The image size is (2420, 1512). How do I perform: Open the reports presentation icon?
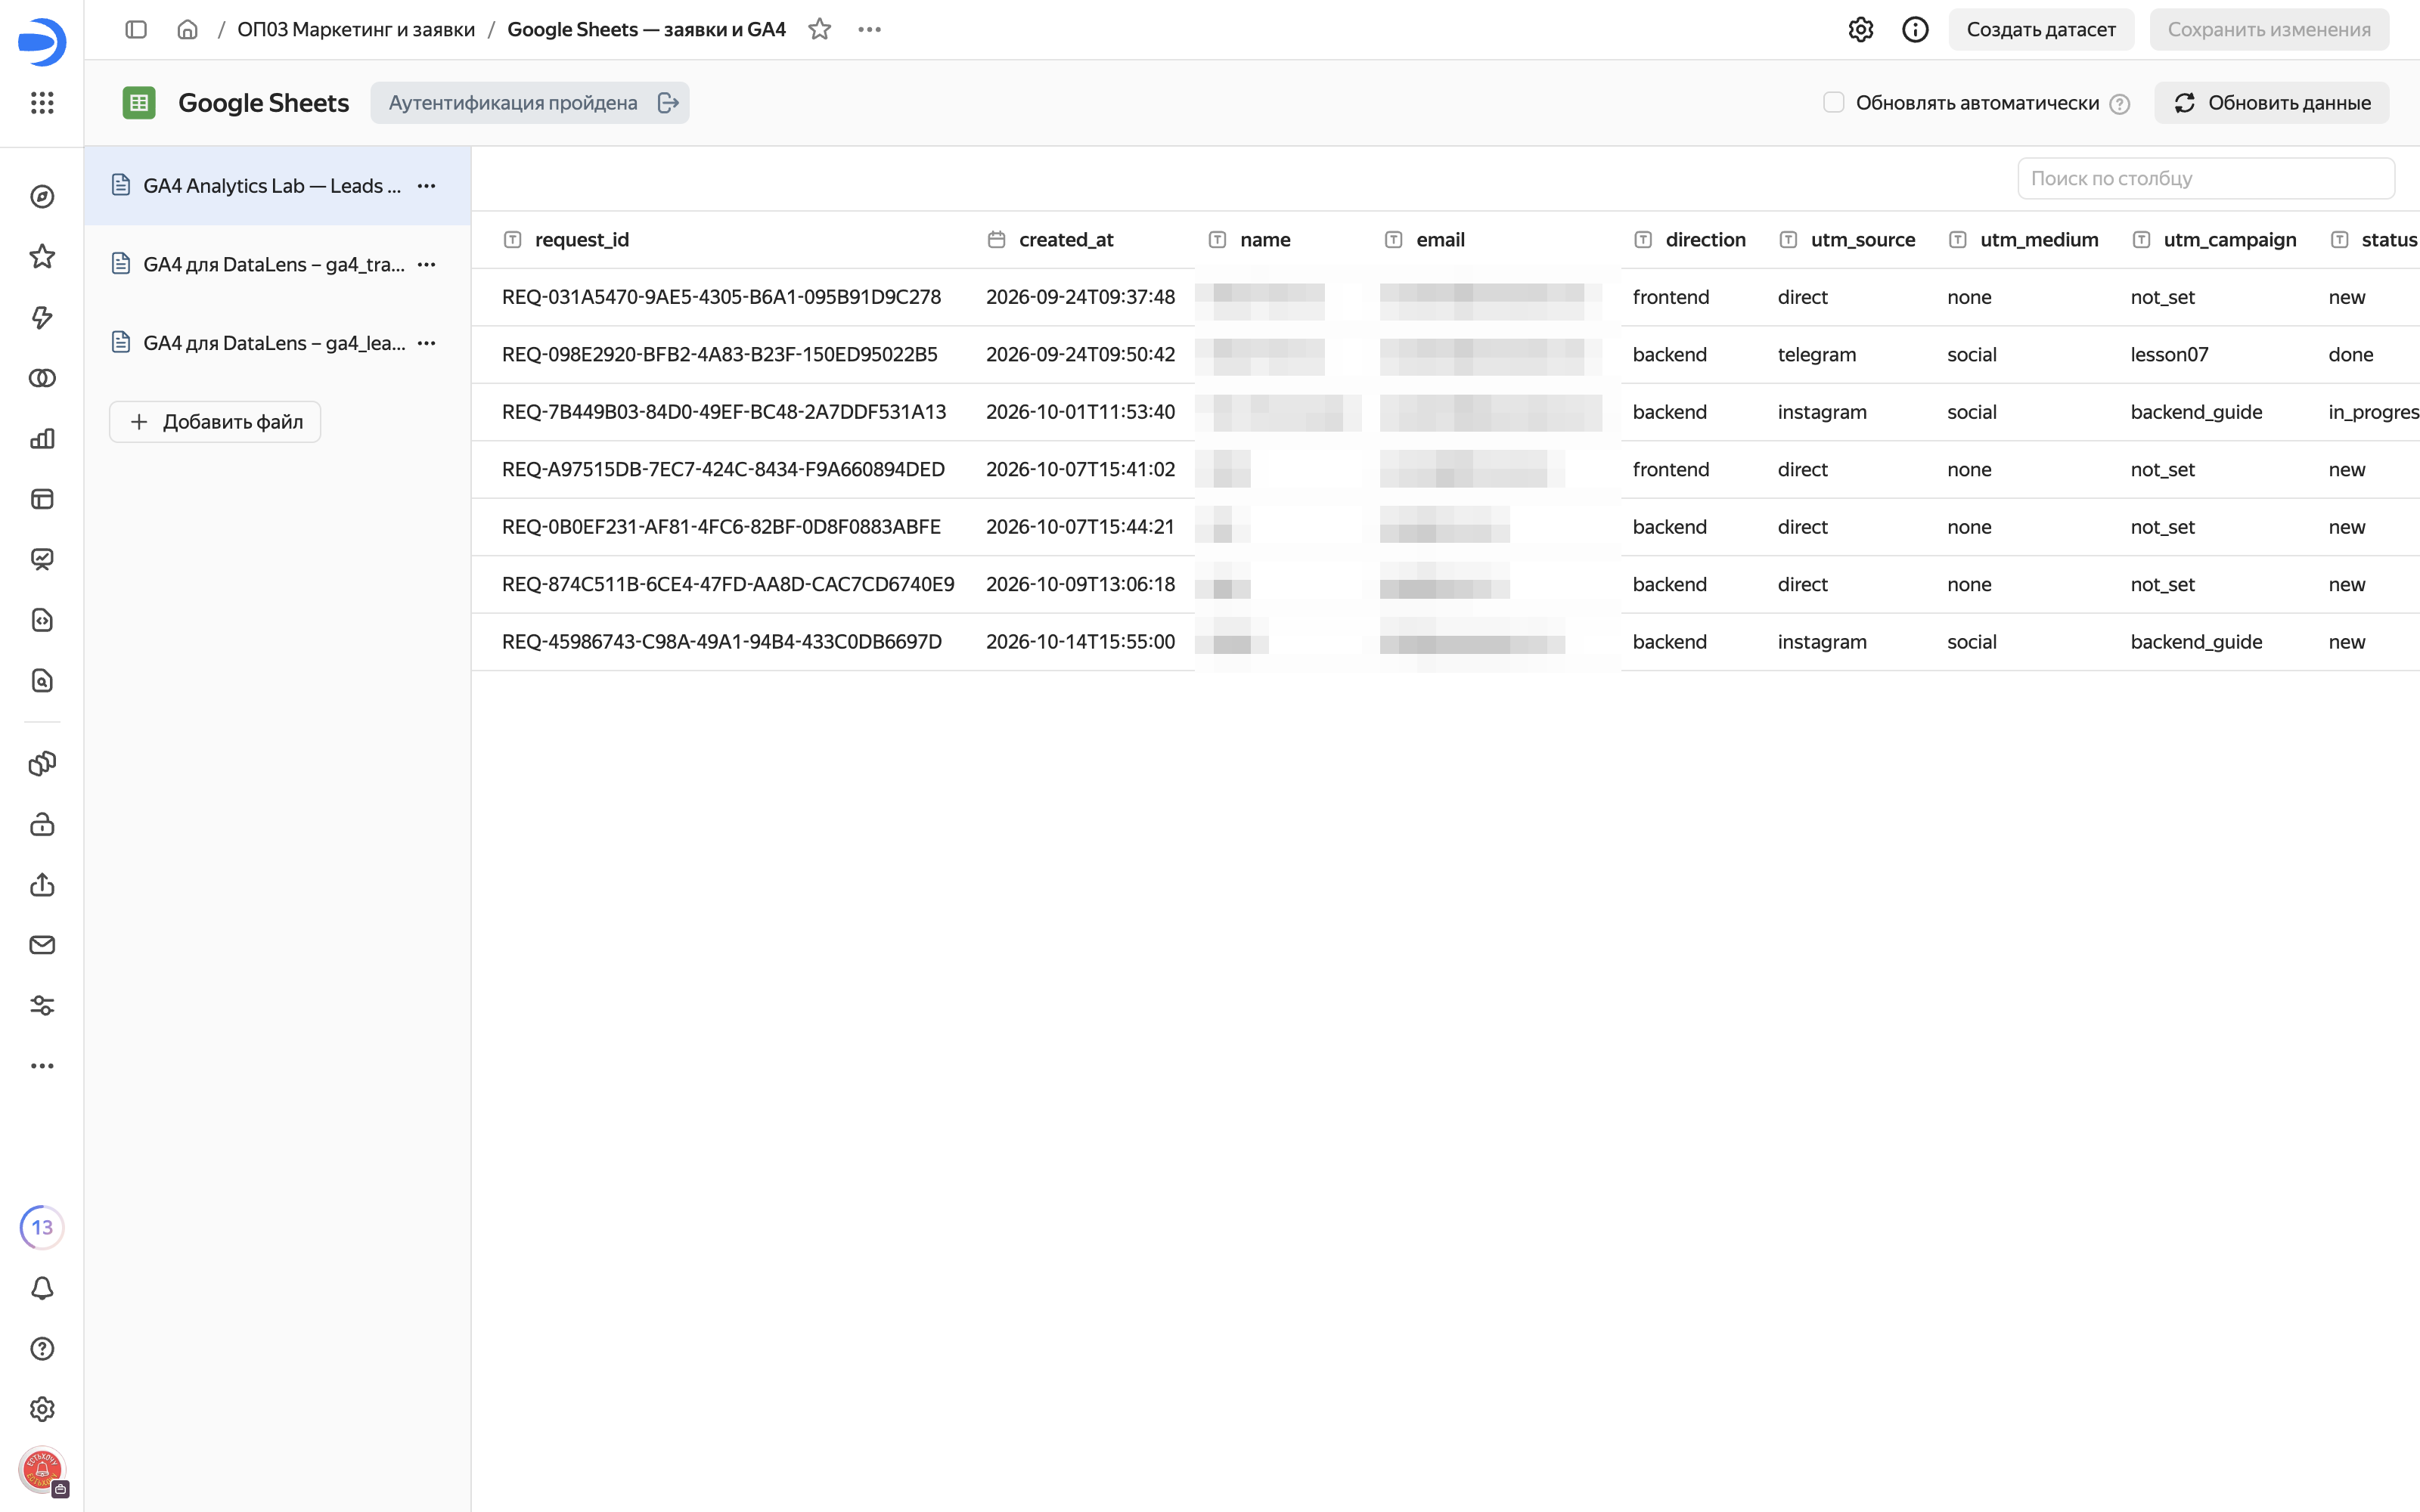(42, 559)
